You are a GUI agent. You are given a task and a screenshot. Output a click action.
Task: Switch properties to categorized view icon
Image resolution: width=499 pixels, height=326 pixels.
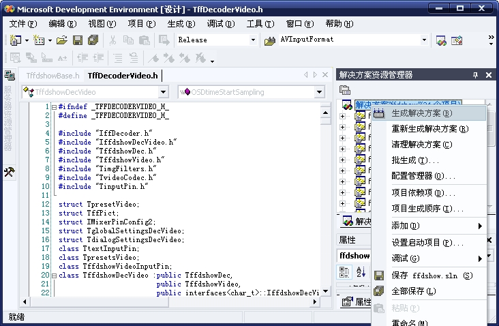pos(344,272)
